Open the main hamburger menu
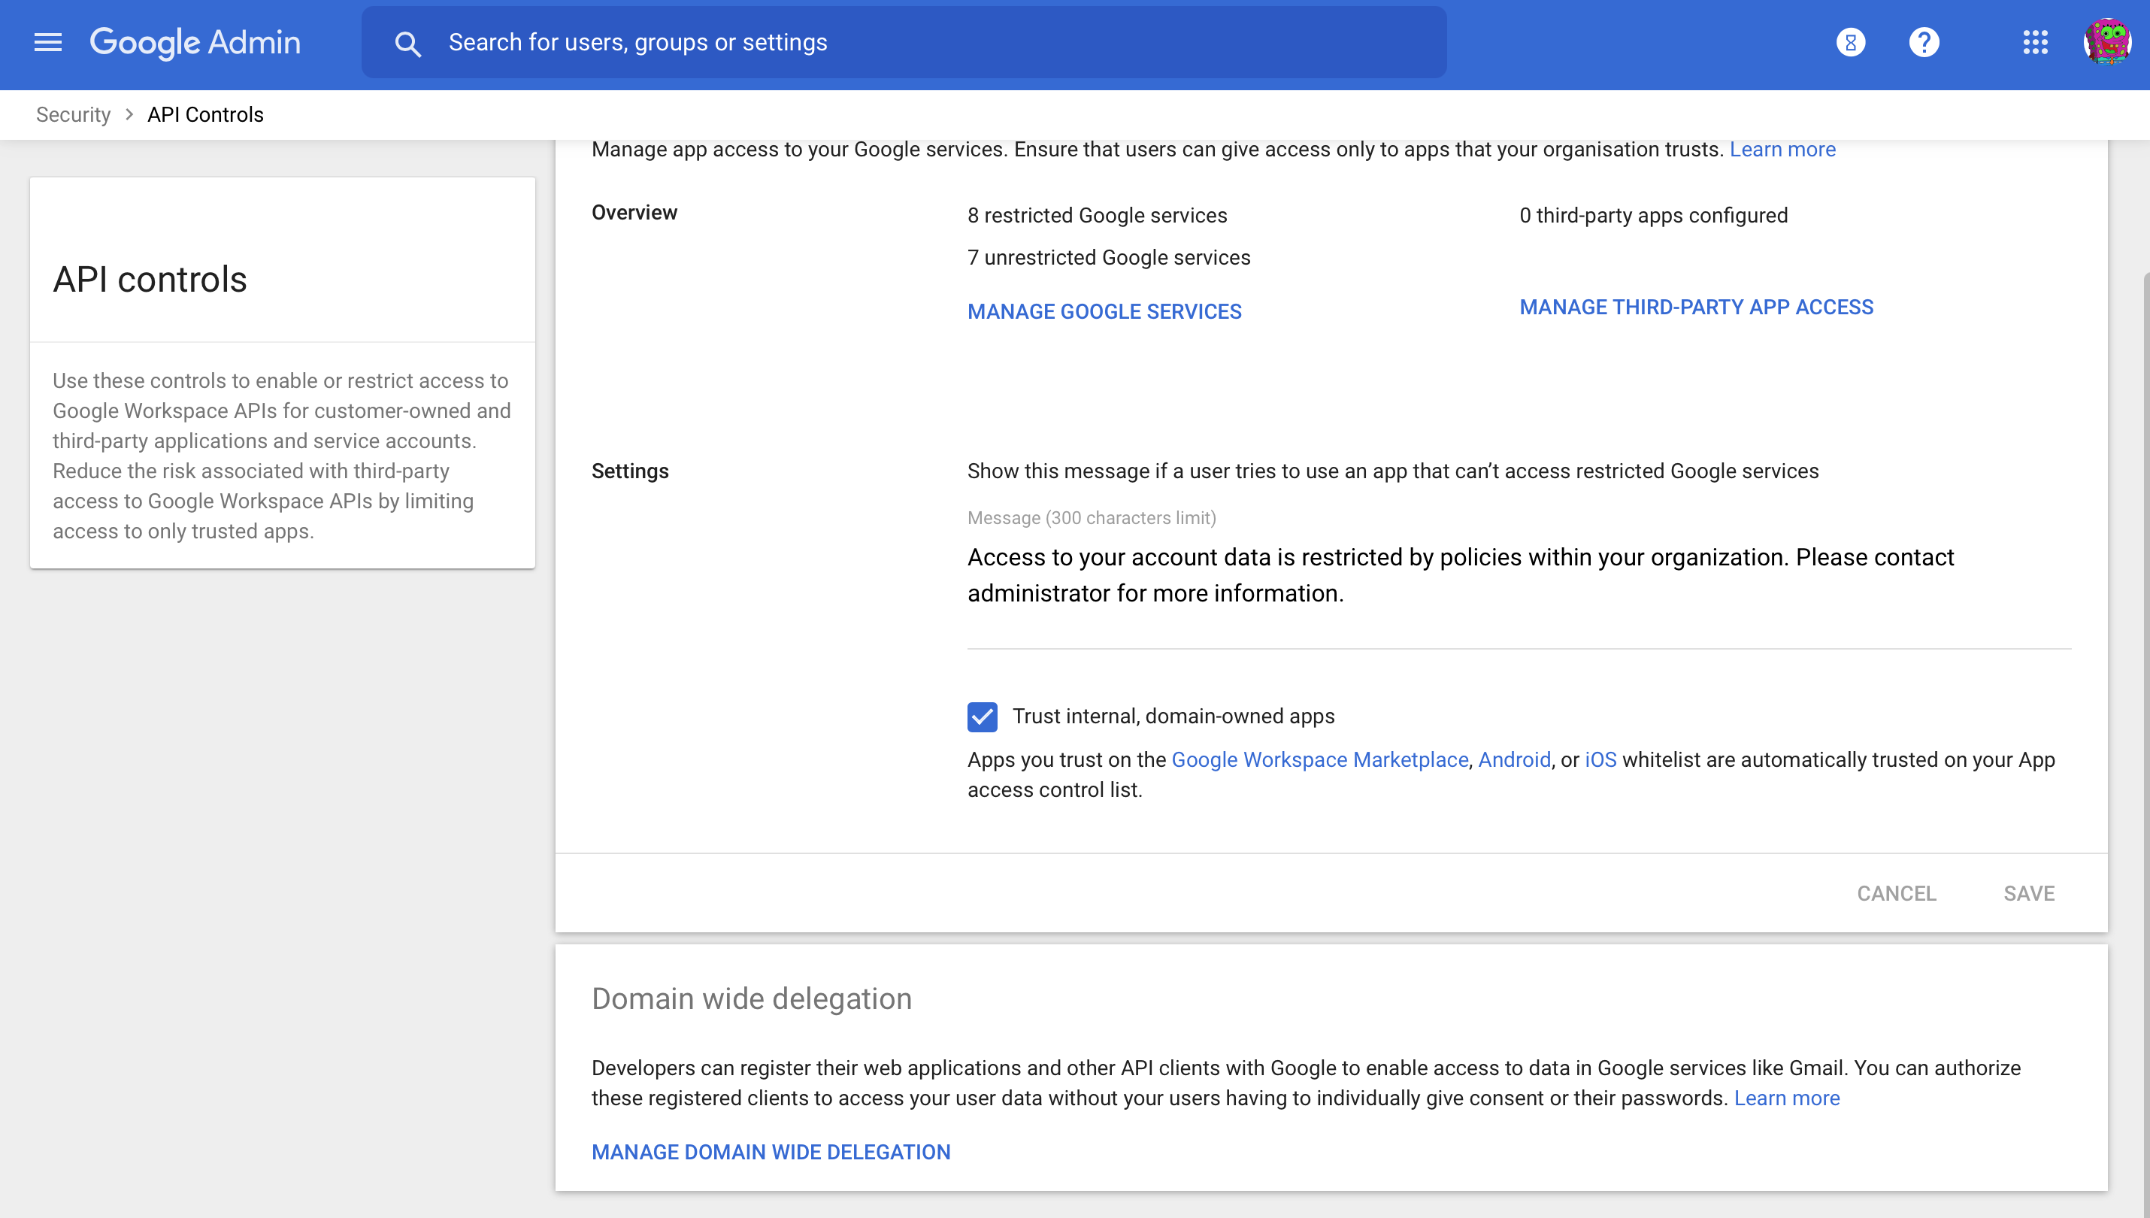The width and height of the screenshot is (2150, 1218). 47,42
